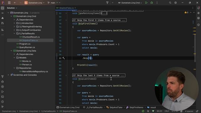Click the Build hammer icon in top toolbar
The height and width of the screenshot is (113, 201).
click(x=107, y=3)
